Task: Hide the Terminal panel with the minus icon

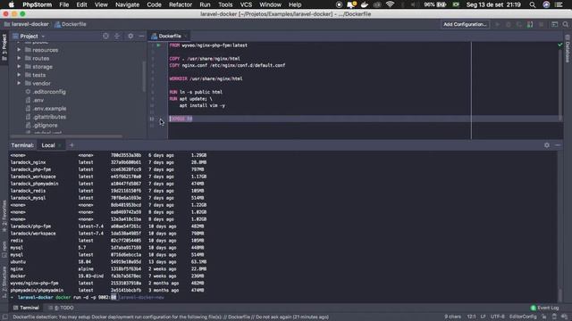Action: [558, 145]
